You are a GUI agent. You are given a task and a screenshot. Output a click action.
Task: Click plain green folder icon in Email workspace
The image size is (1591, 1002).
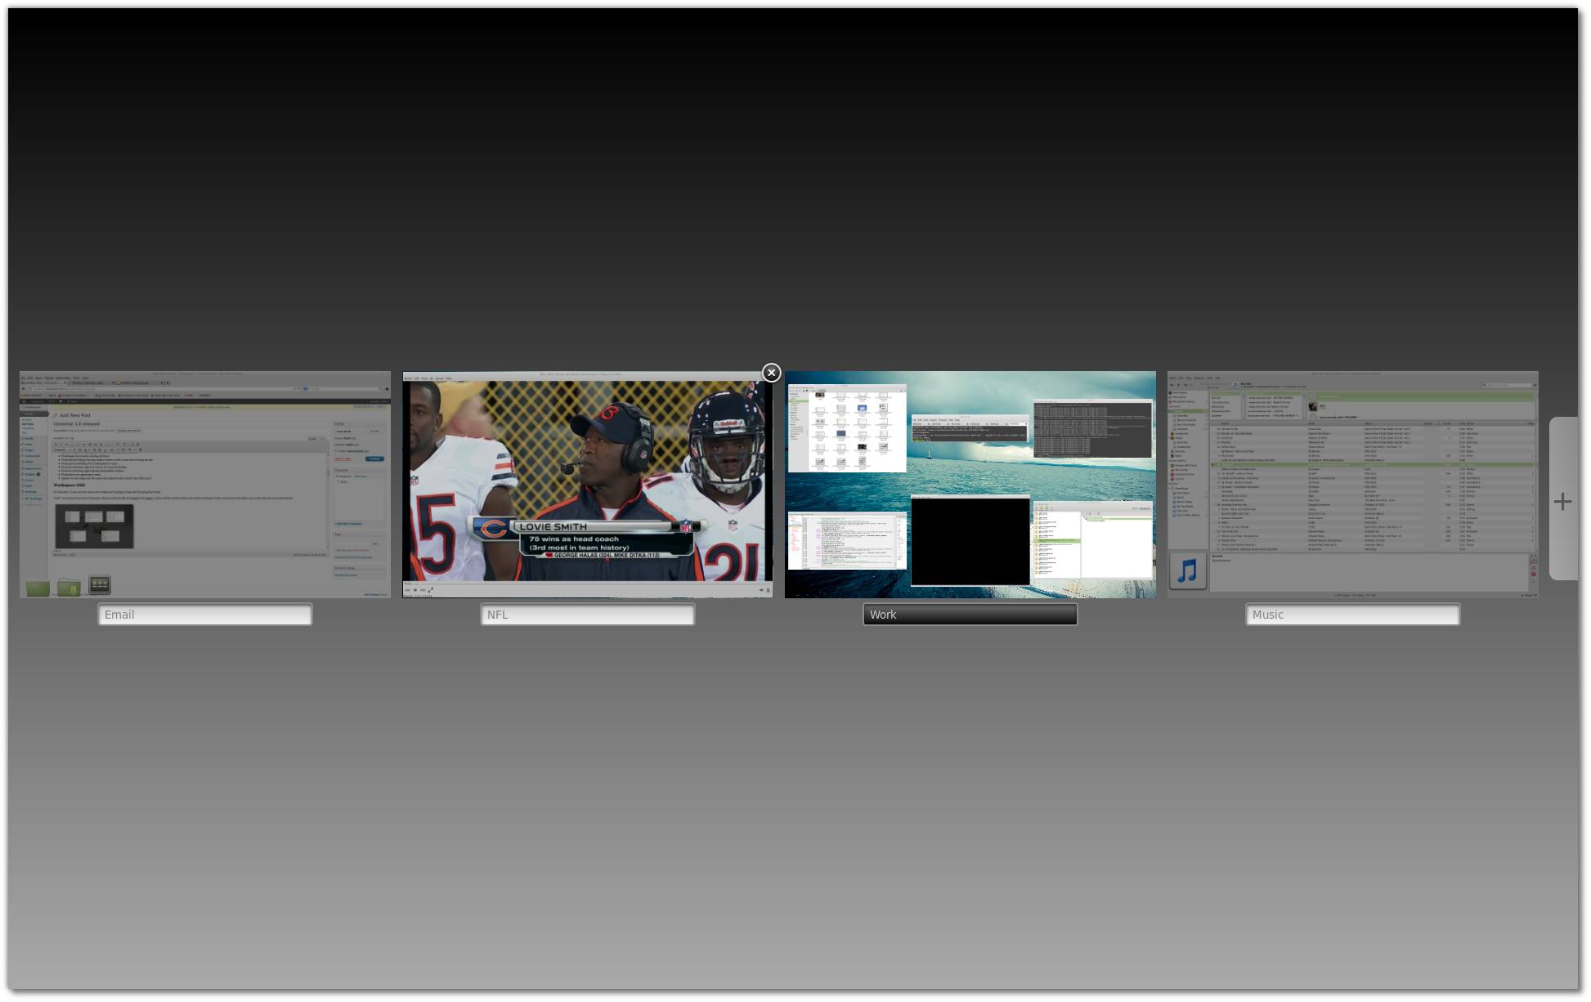(38, 587)
